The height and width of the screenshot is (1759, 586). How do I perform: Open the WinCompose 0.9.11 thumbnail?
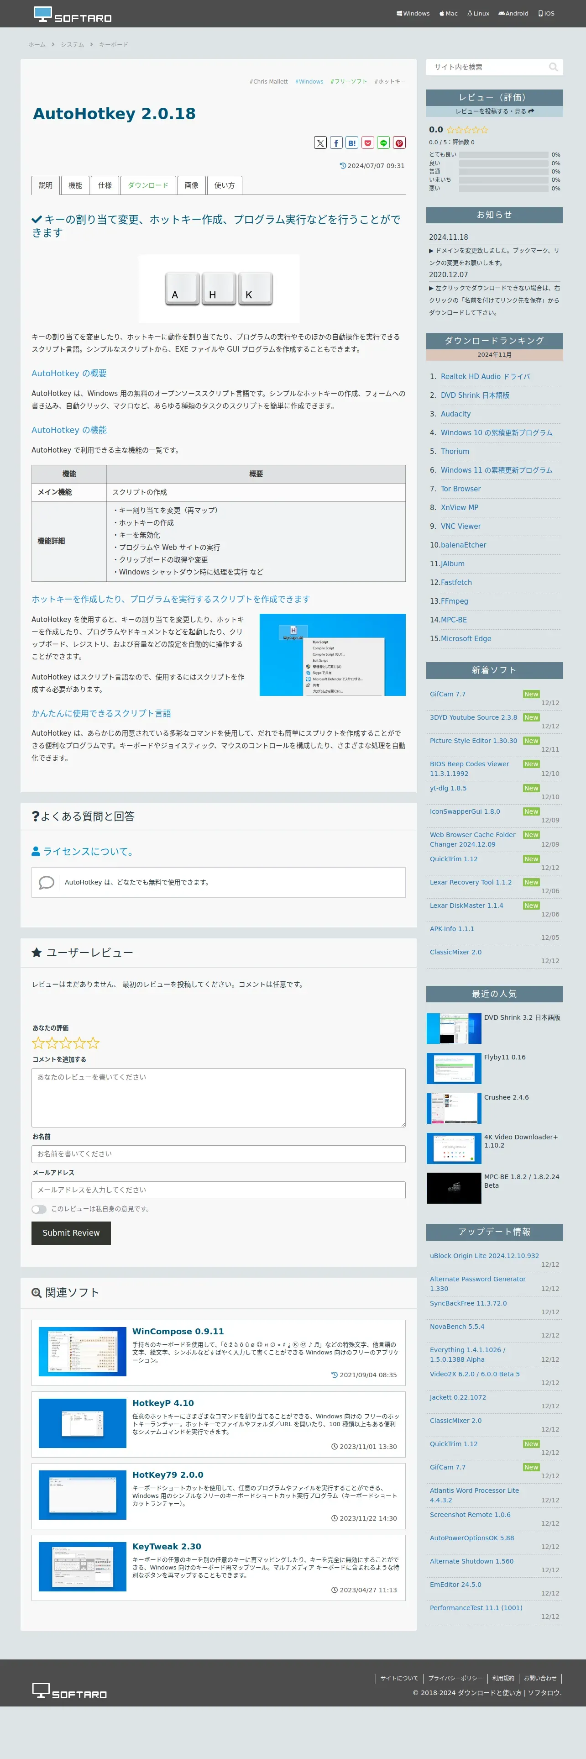[83, 1351]
